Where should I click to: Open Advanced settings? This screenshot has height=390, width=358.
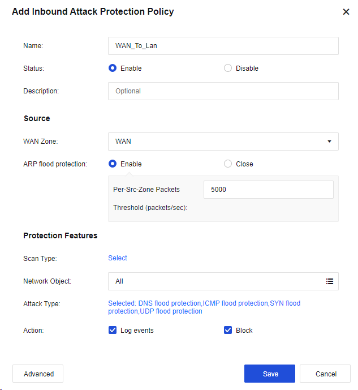tap(38, 374)
